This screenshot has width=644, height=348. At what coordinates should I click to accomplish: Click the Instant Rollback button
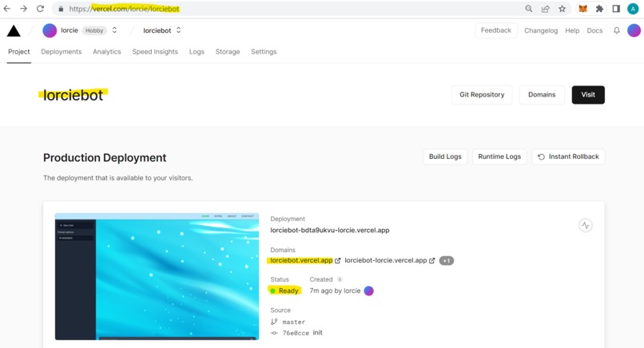click(x=568, y=156)
